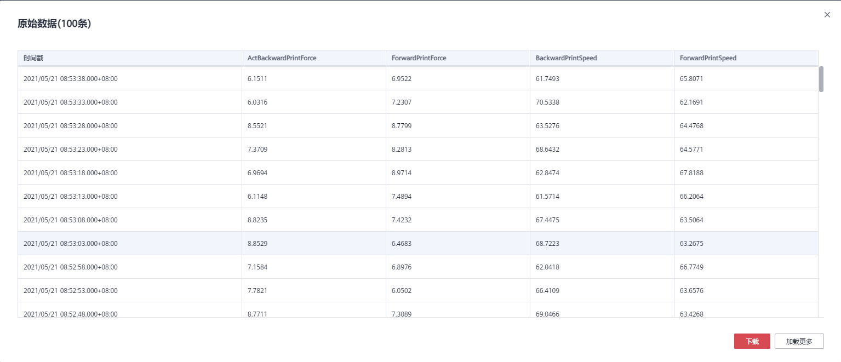The image size is (841, 362).
Task: Click the red 下载 download button
Action: (752, 341)
